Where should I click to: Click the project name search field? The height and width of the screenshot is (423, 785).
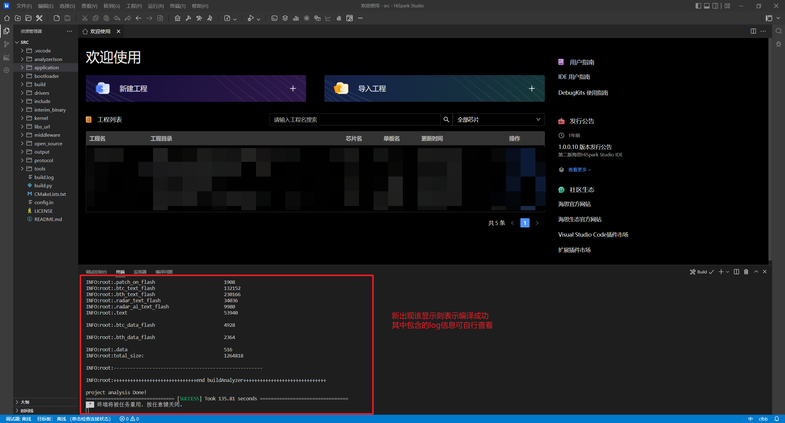coord(355,120)
